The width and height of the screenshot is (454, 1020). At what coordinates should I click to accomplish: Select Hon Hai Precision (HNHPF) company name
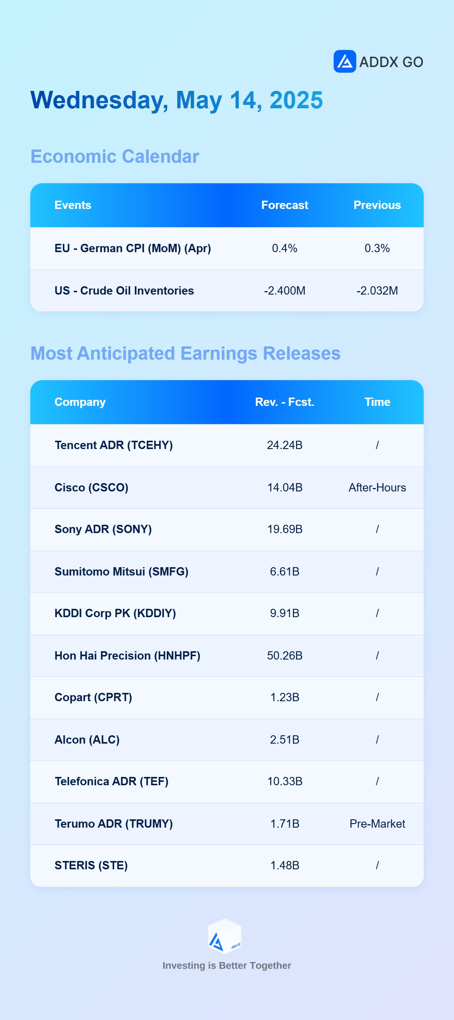pos(127,656)
